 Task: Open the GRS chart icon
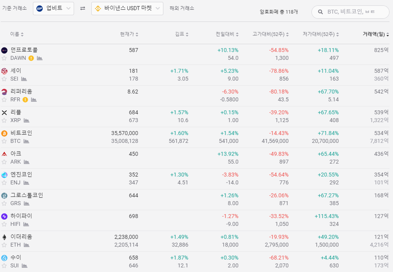(x=27, y=204)
